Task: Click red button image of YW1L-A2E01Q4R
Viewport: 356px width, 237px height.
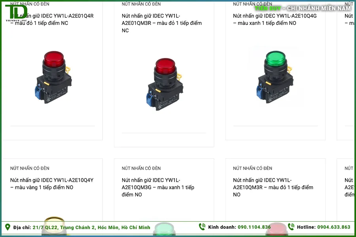Action: click(x=53, y=77)
